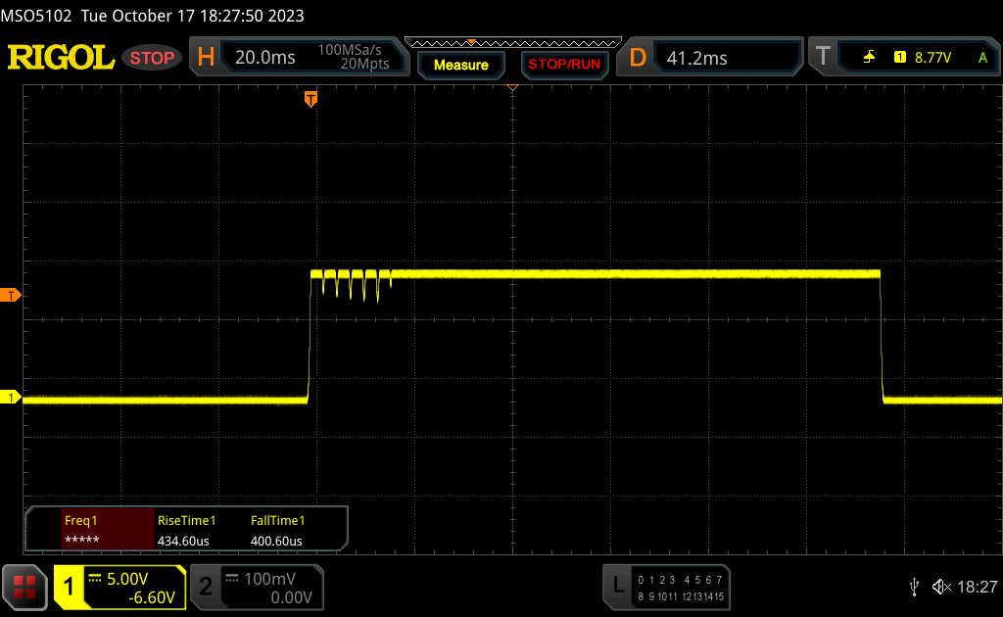Open the function navigation grid icon

24,587
